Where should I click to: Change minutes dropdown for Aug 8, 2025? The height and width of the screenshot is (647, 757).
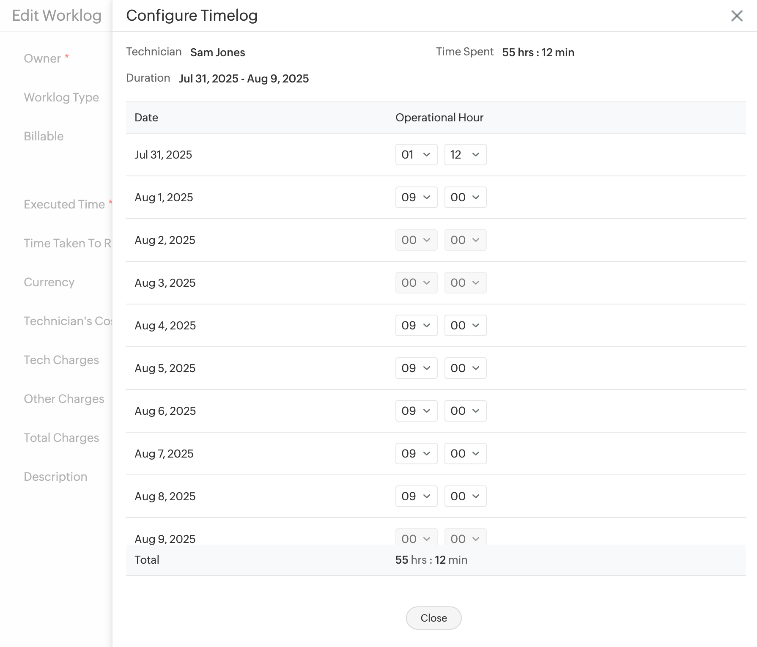pyautogui.click(x=465, y=496)
